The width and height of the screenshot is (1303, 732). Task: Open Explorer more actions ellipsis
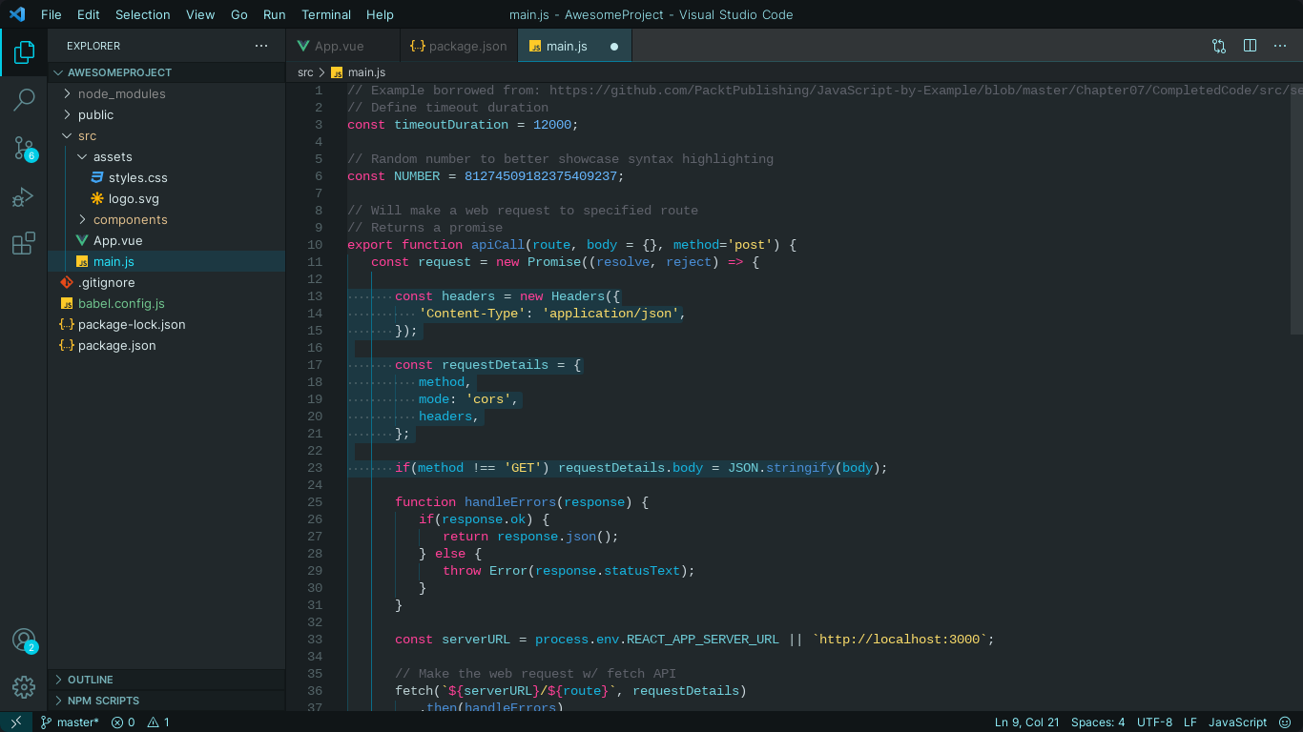(261, 46)
